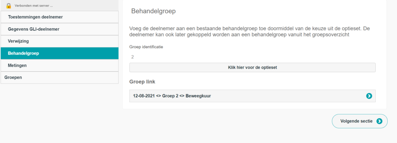Screen dimensions: 397x143
Task: Click the arrow icon in Groep 2 Beweegkuur row
Action: 369,96
